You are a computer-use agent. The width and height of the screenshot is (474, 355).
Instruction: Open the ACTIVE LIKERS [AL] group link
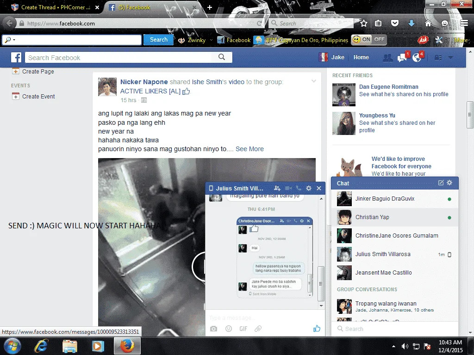click(x=150, y=91)
